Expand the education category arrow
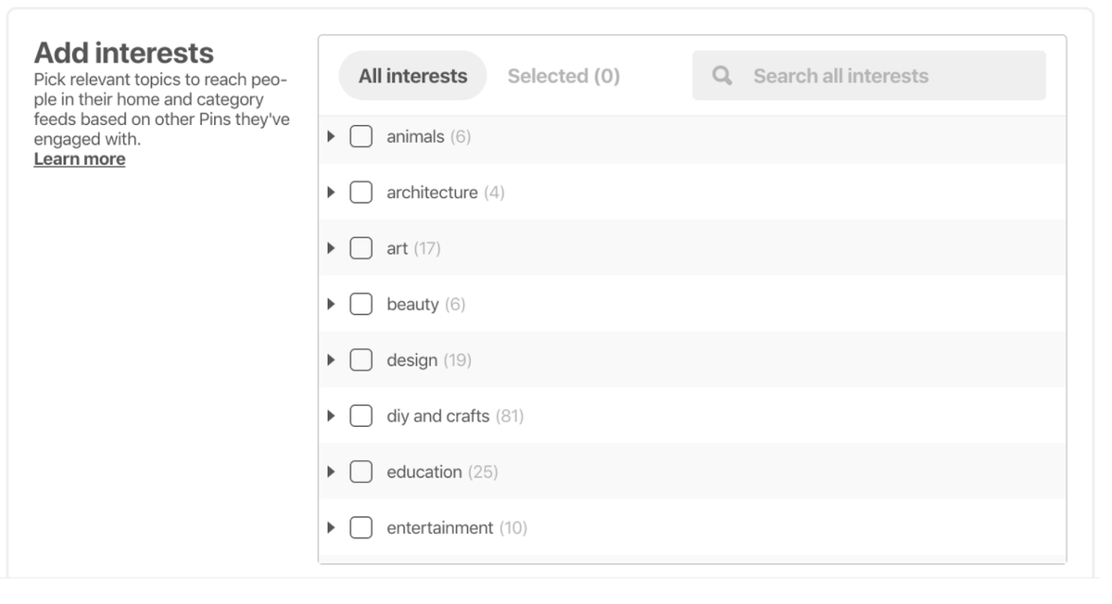This screenshot has width=1112, height=604. point(331,472)
